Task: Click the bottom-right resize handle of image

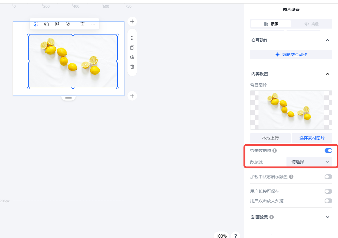Action: tap(117, 88)
